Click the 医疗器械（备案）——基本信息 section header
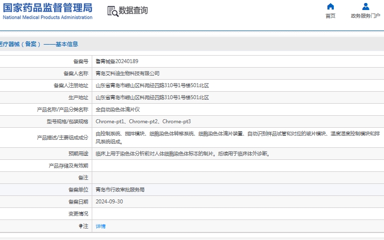Screen dimensions: 384x240 39,44
